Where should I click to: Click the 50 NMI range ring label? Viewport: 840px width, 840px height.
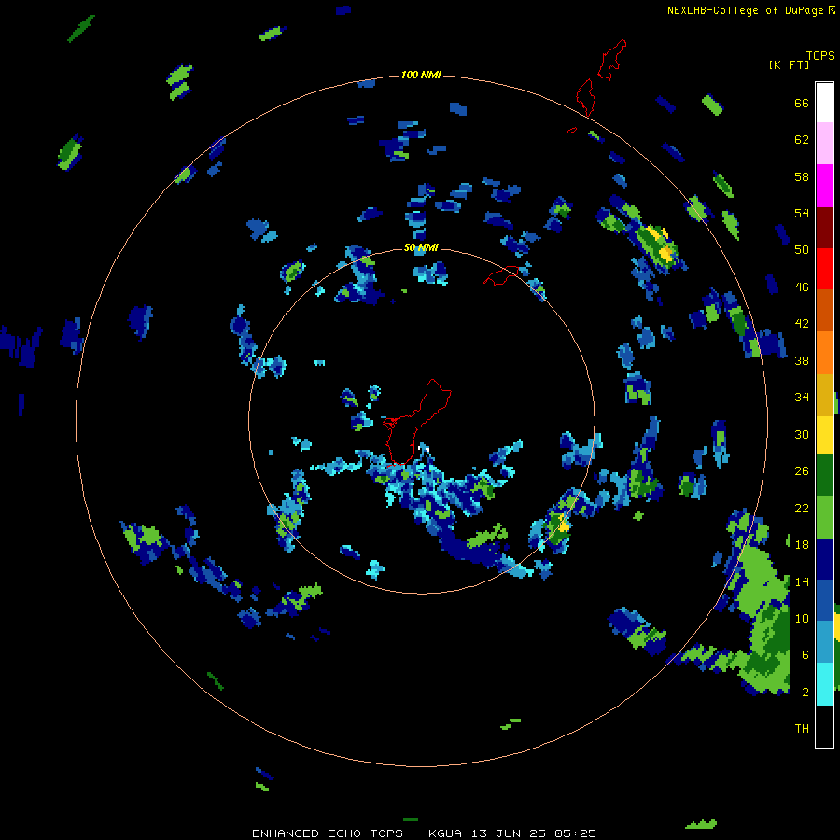pos(421,247)
